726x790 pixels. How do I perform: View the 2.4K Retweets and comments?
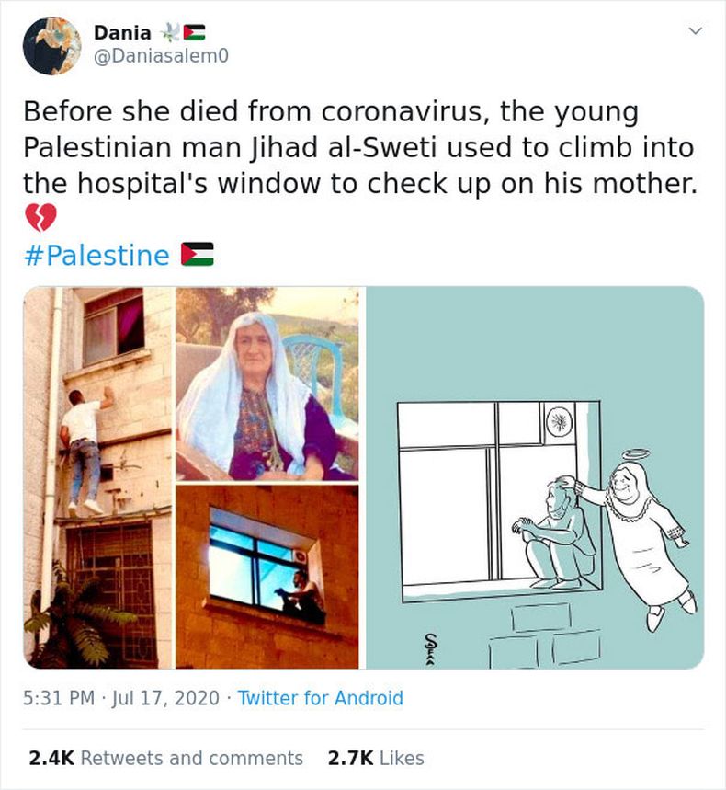[x=165, y=758]
